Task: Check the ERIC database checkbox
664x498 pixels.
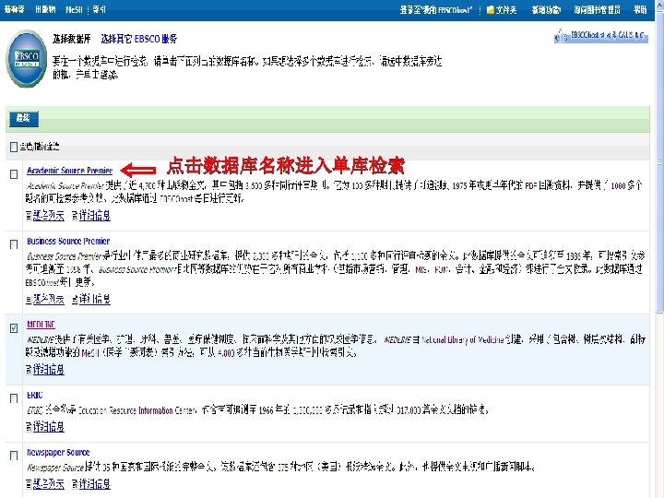Action: coord(14,398)
